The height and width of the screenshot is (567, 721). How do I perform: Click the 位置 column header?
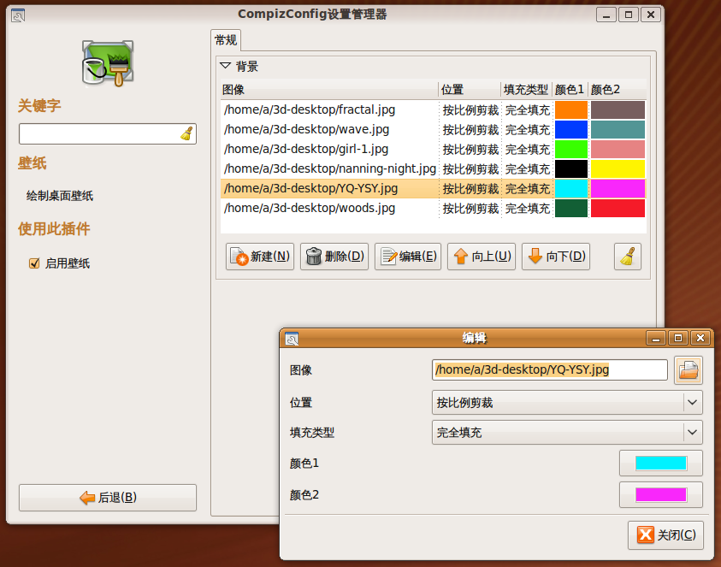click(x=470, y=90)
